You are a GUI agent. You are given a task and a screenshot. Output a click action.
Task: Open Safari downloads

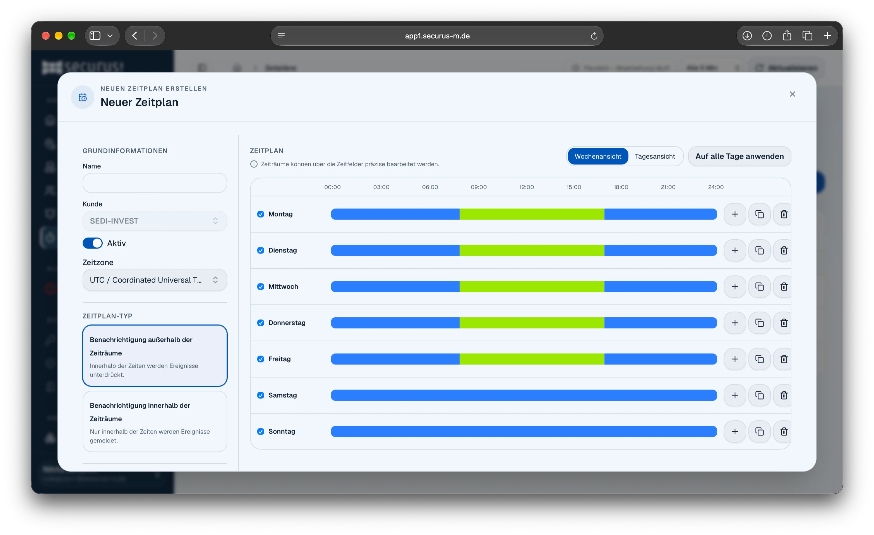coord(747,36)
